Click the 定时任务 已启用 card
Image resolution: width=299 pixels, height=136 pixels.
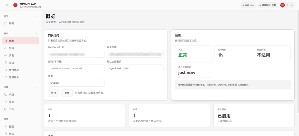coord(254,116)
